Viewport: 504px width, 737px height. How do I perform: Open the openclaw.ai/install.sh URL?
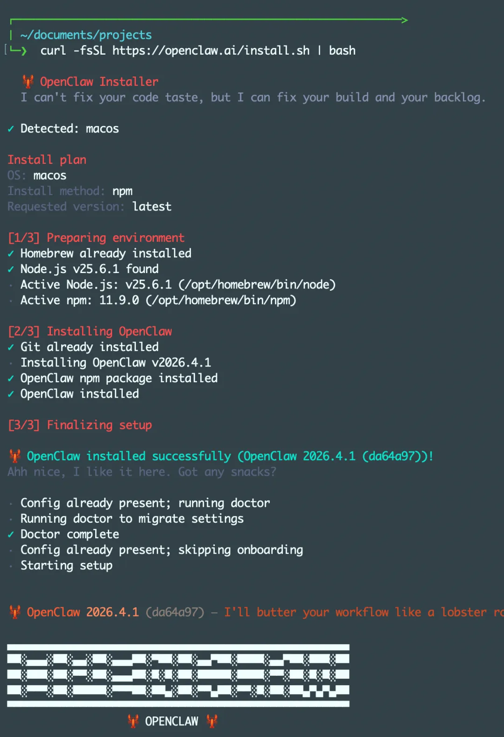pos(211,50)
